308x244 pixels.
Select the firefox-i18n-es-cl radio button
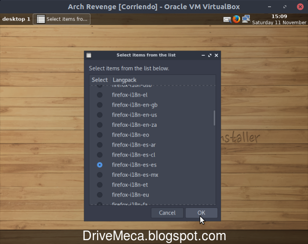(100, 155)
